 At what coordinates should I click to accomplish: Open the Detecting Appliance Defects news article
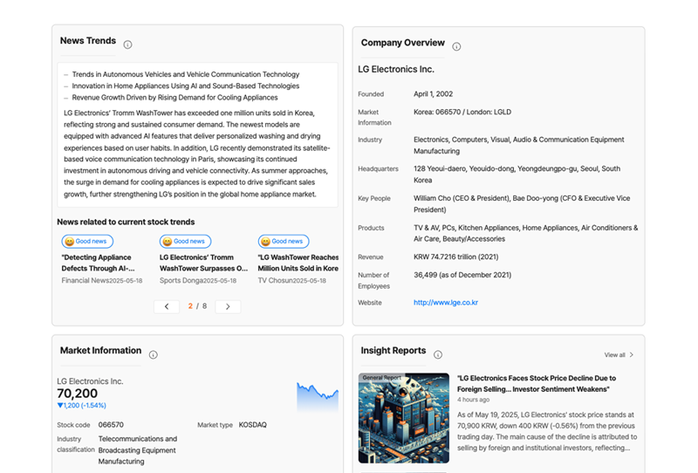coord(98,263)
